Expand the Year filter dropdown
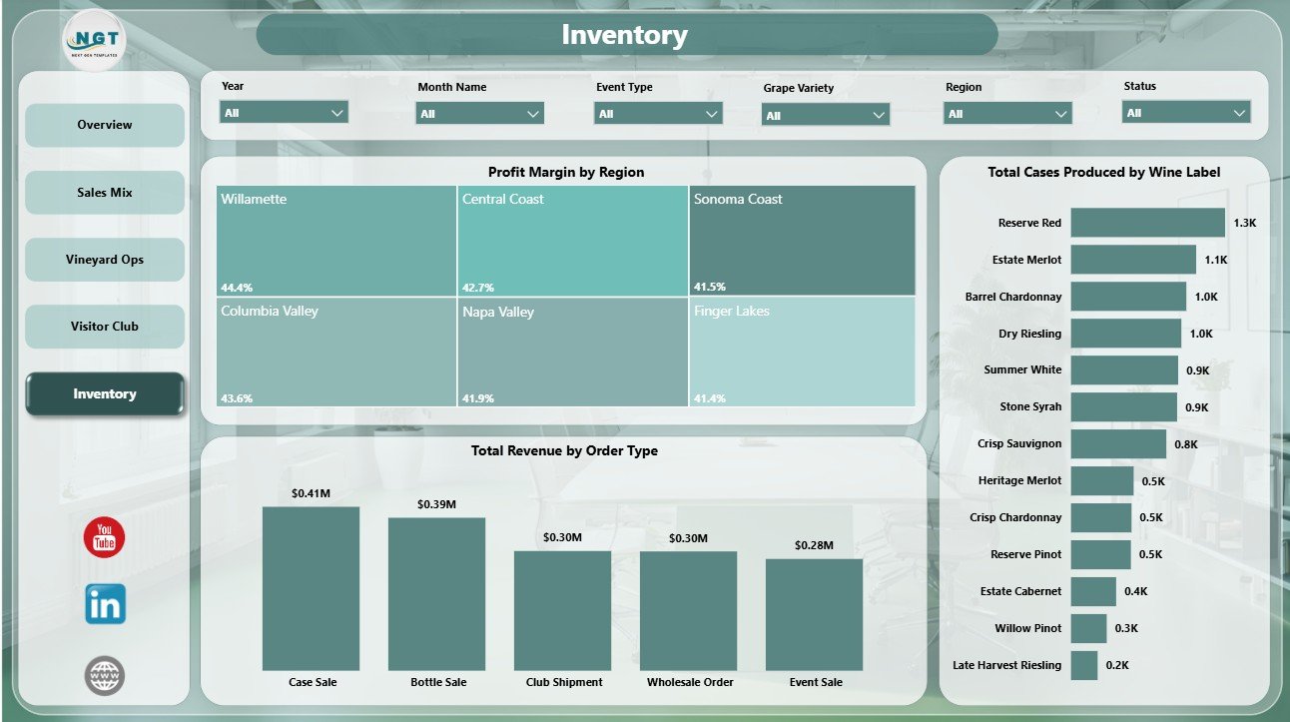 click(x=284, y=113)
